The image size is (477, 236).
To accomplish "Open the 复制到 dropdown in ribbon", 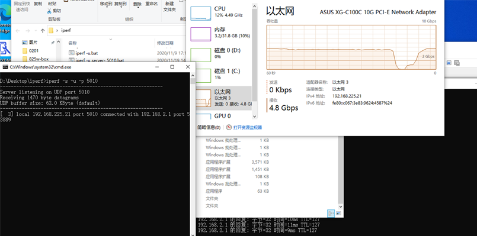I will [120, 5].
